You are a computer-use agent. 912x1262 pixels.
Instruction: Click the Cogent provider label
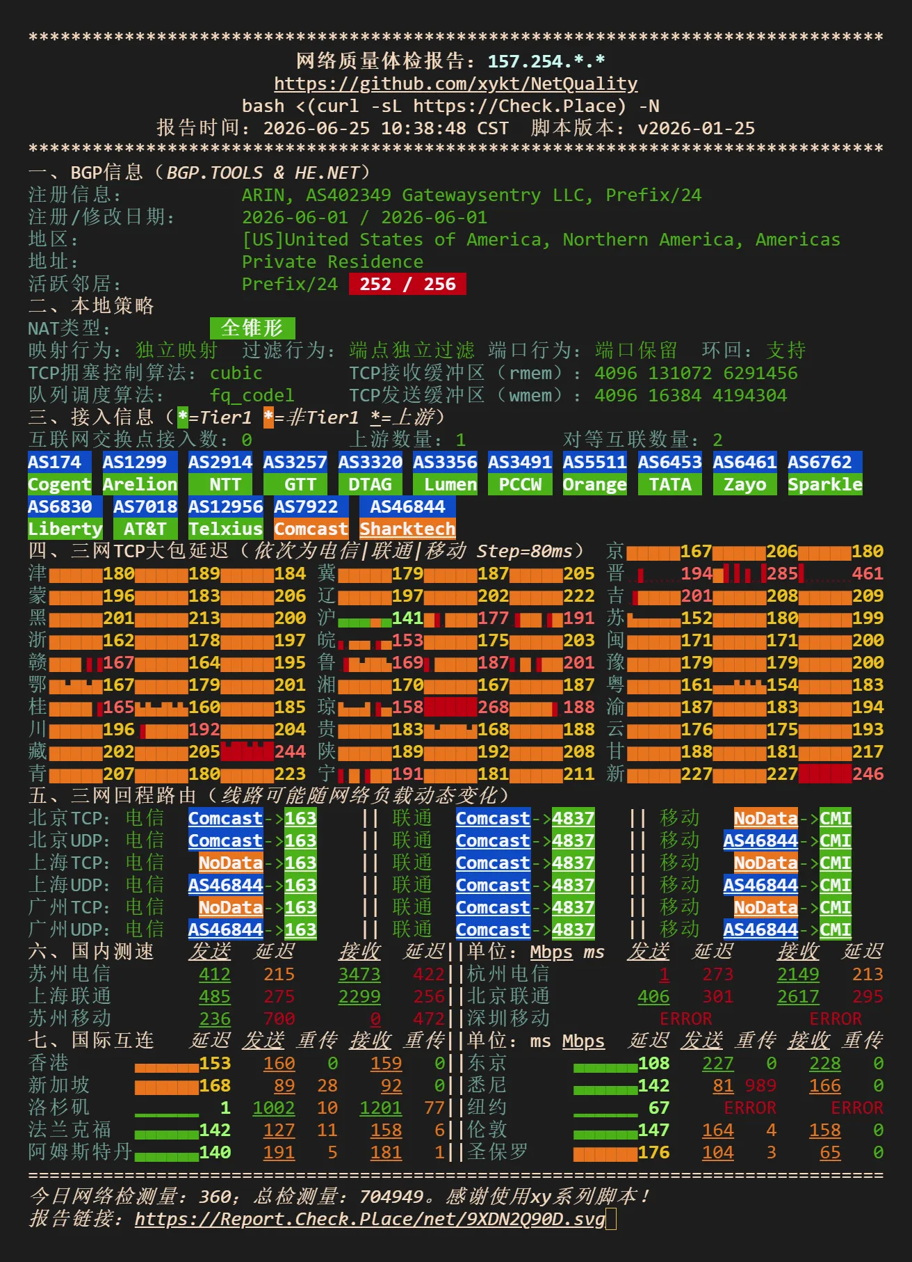(60, 484)
